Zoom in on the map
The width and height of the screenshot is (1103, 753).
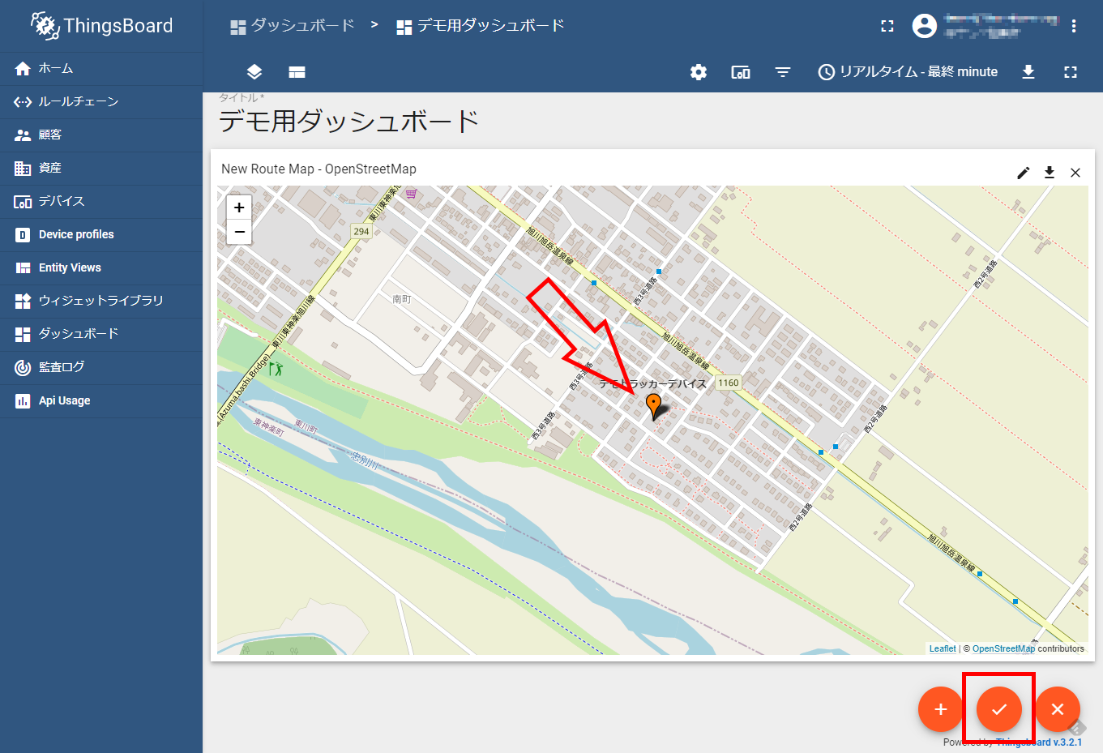pyautogui.click(x=239, y=208)
